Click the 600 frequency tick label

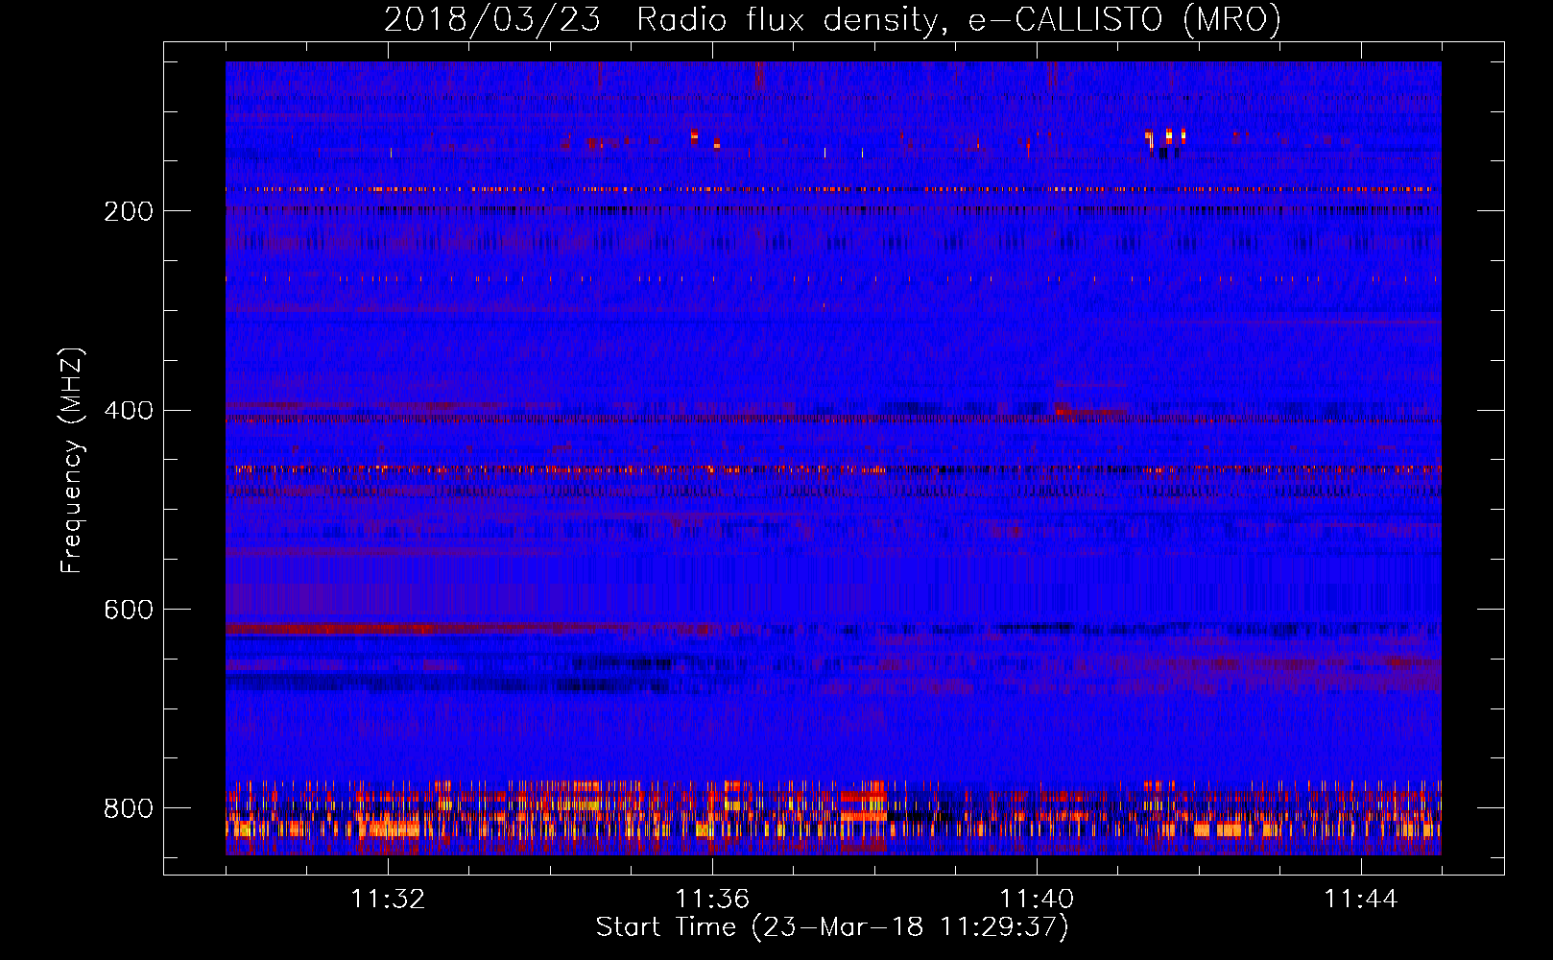[x=129, y=610]
